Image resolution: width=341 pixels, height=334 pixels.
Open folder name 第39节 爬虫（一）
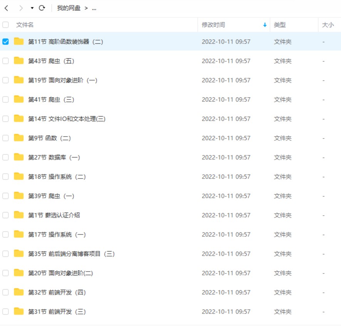click(51, 196)
